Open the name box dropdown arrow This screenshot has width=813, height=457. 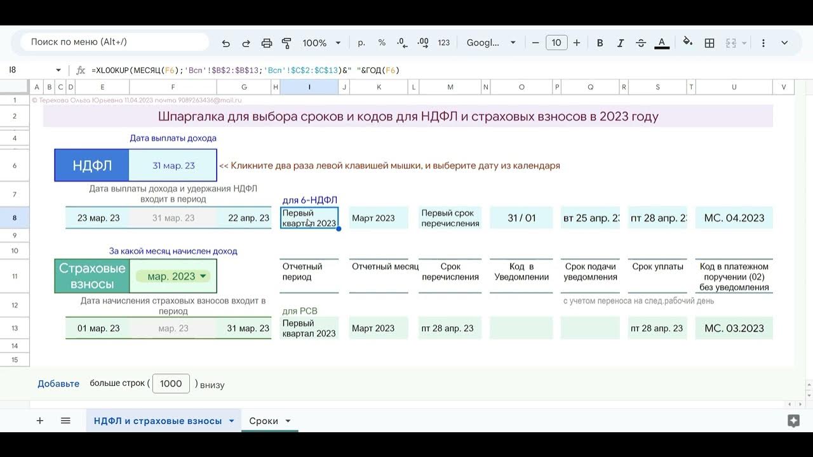point(58,70)
